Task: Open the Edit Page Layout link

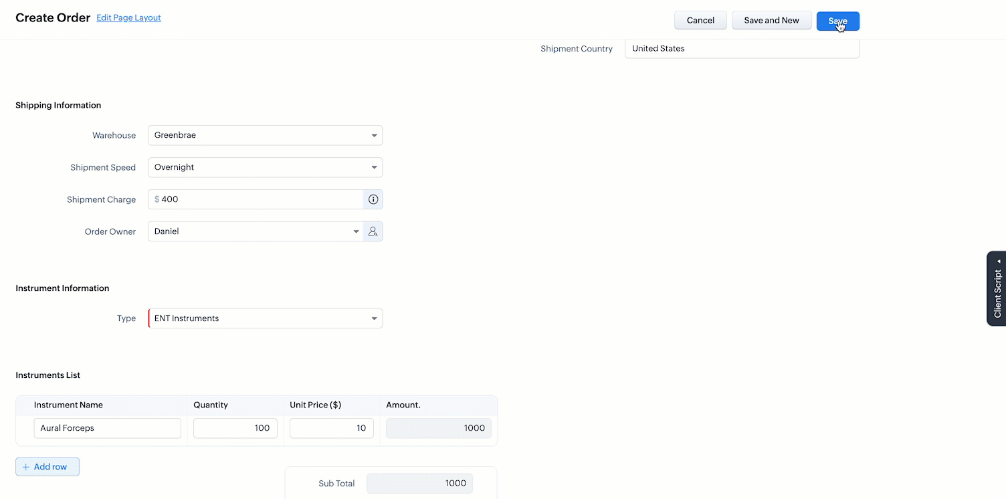Action: coord(128,18)
